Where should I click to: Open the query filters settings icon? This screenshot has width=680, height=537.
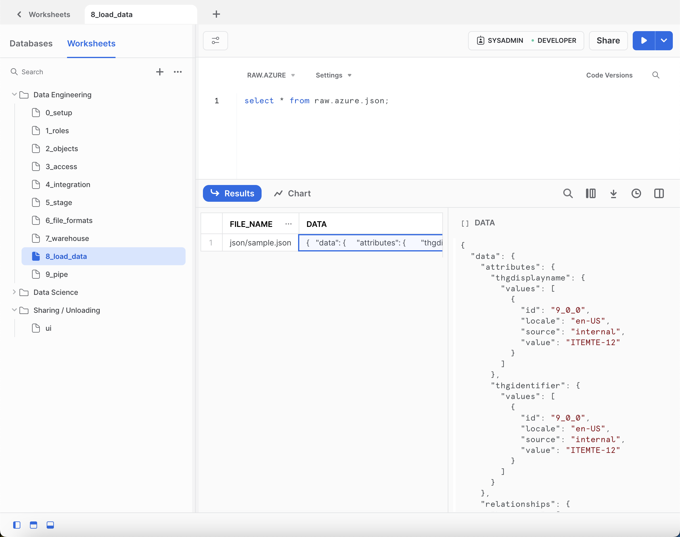215,40
